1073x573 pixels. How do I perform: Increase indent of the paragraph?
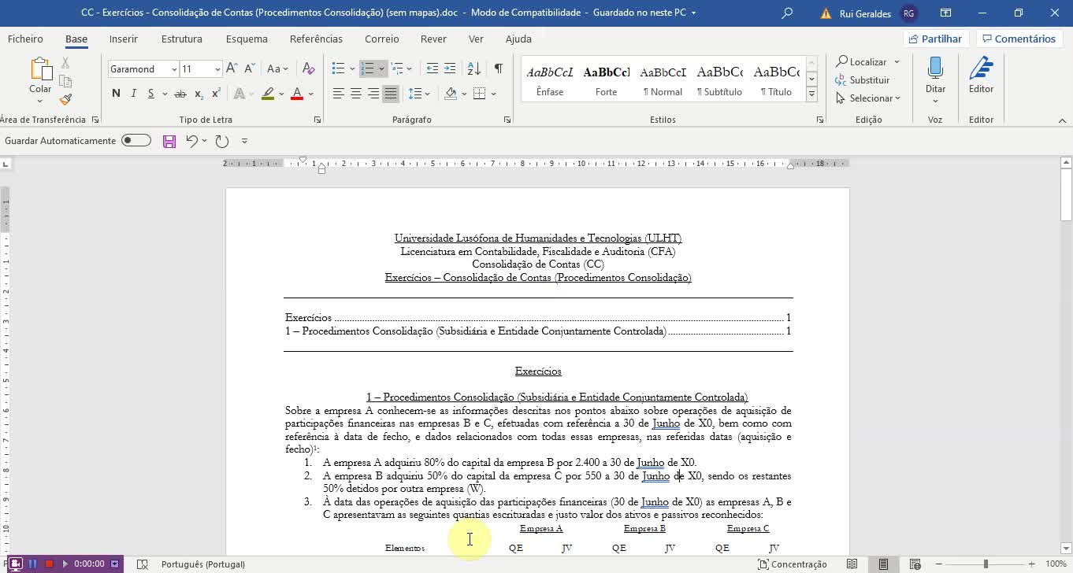pyautogui.click(x=449, y=68)
